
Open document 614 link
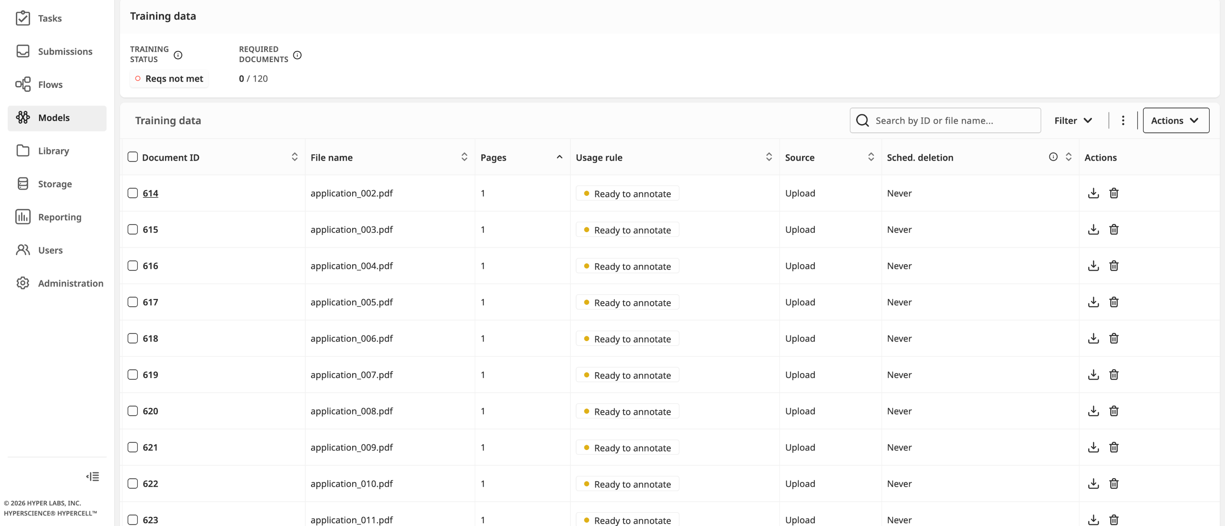coord(150,193)
